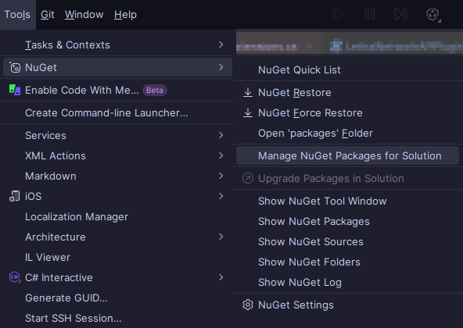
Task: Click the C# Interactive icon
Action: 14,277
